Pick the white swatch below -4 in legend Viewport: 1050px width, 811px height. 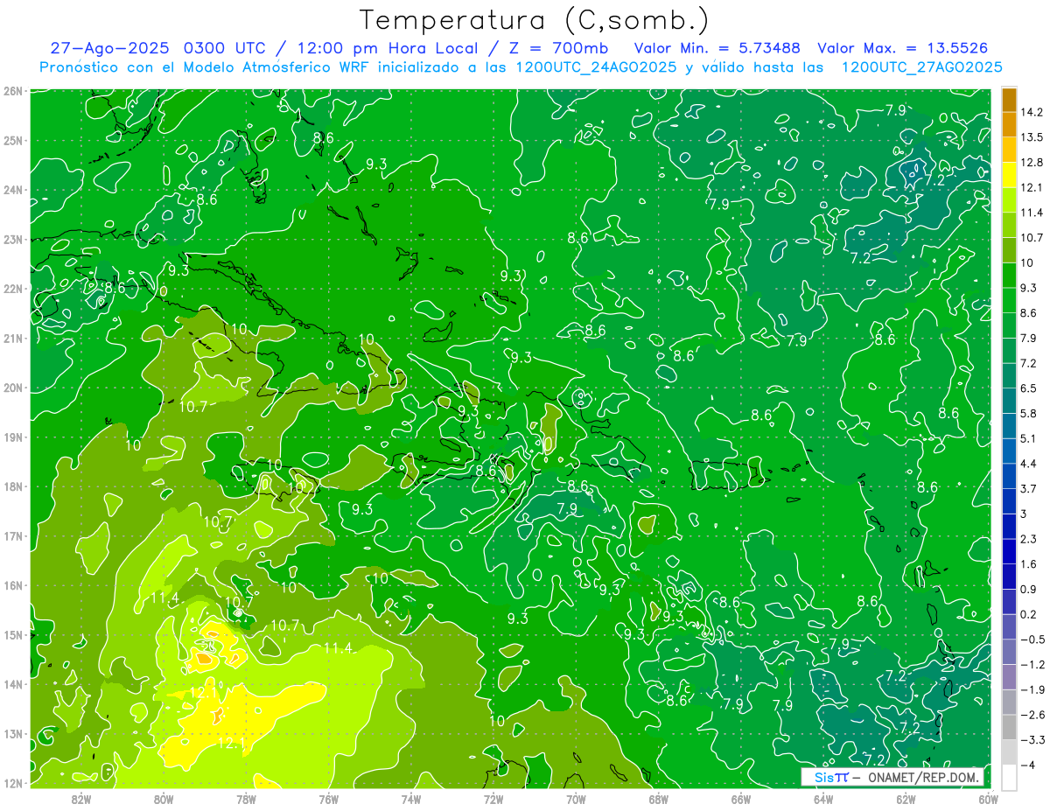coord(1009,778)
